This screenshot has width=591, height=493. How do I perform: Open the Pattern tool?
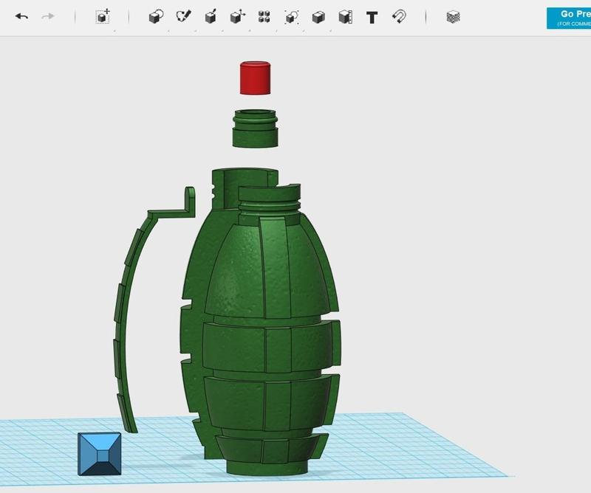(x=264, y=16)
